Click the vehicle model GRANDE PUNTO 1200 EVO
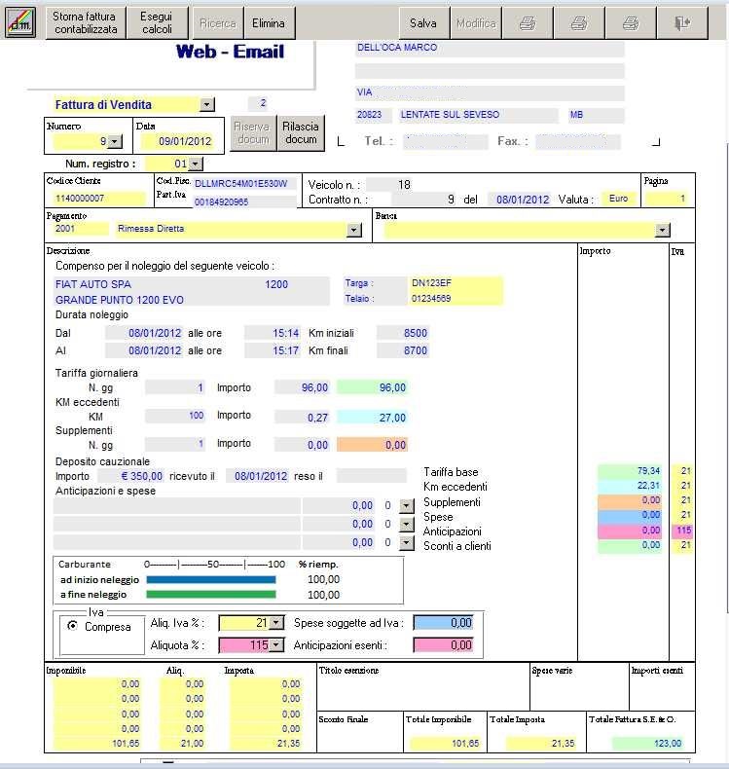Image resolution: width=729 pixels, height=769 pixels. [119, 300]
